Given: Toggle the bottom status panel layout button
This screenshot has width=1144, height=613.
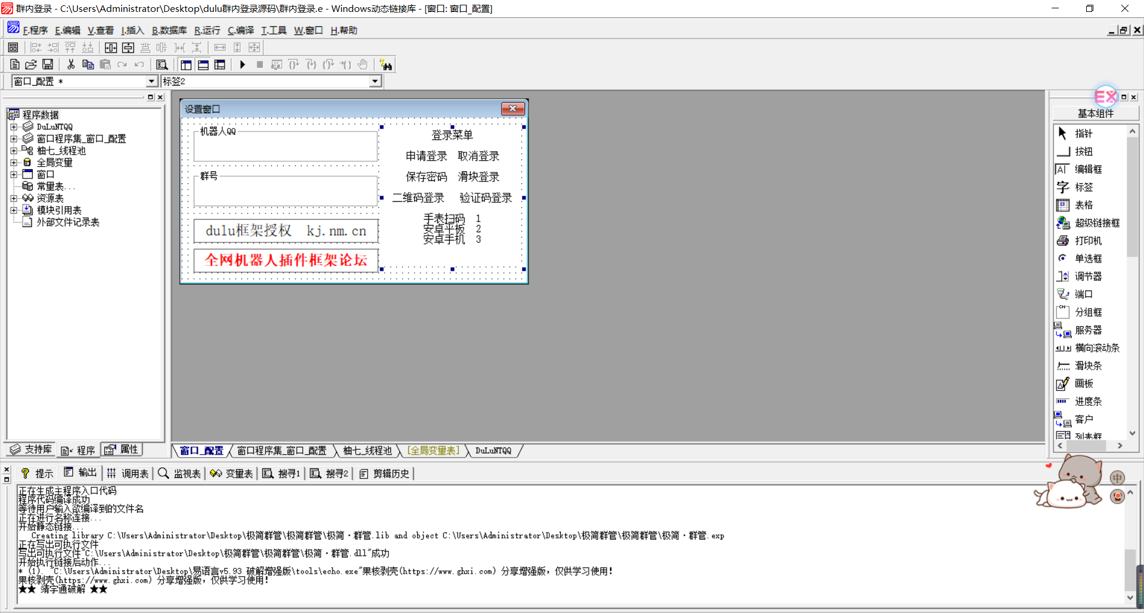Looking at the screenshot, I should (x=203, y=65).
